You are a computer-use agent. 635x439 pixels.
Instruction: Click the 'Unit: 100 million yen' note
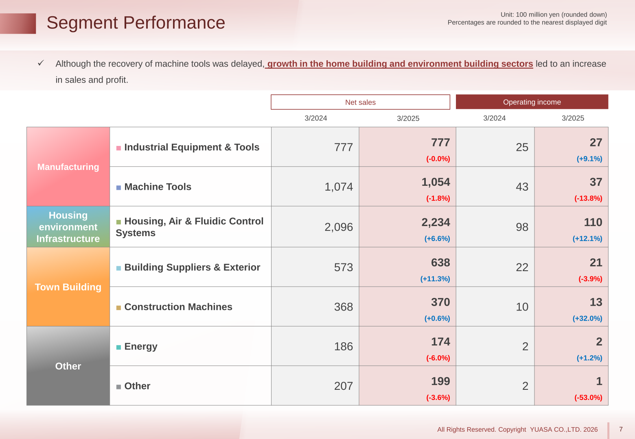554,15
